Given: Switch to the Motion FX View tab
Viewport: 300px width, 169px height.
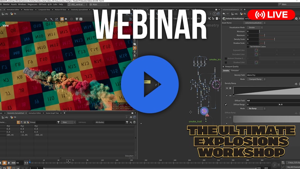Looking at the screenshot, I should 60,10.
